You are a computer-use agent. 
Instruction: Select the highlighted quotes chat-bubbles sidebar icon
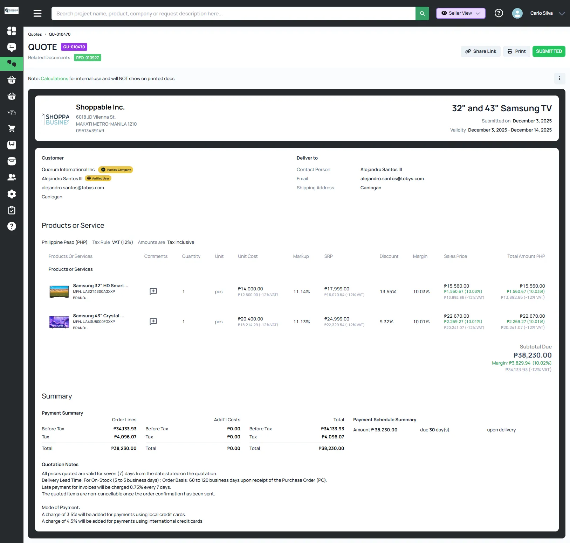click(12, 64)
